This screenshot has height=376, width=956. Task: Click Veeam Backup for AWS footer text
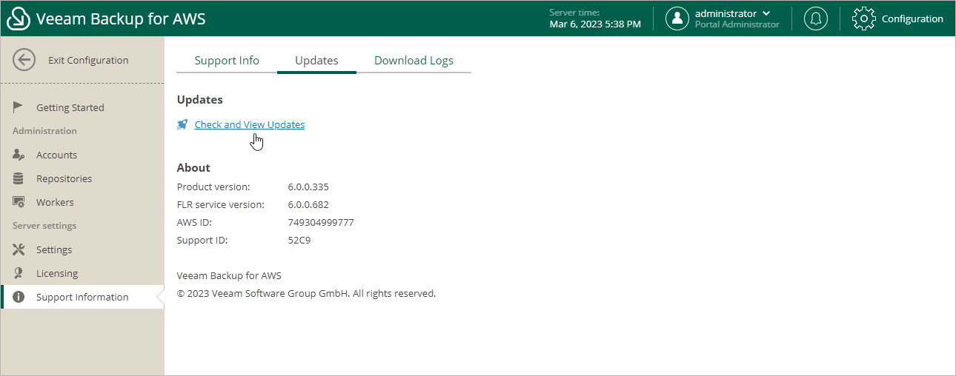(x=229, y=275)
